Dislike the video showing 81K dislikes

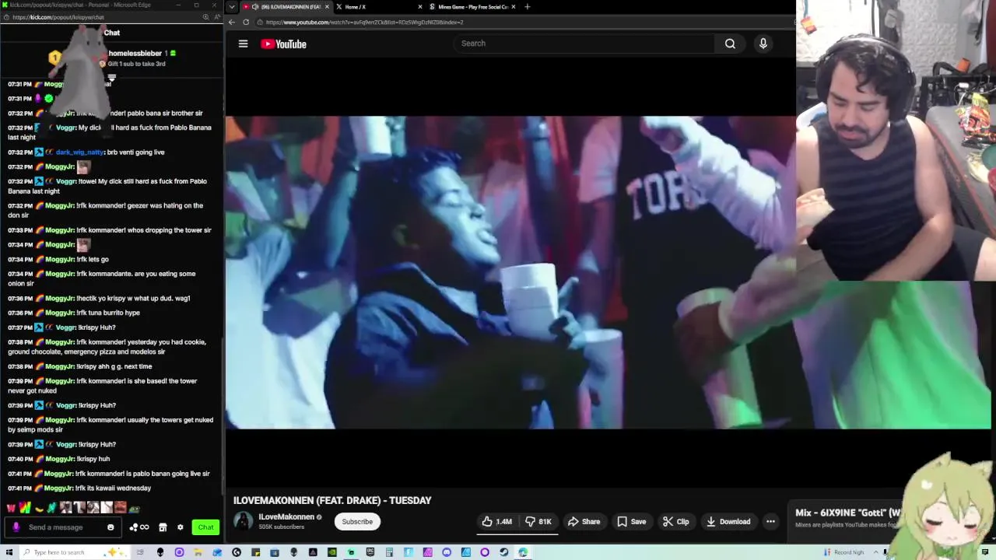[x=538, y=522]
